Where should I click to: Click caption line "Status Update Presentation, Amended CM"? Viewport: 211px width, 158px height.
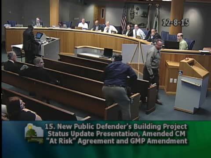click(x=116, y=134)
